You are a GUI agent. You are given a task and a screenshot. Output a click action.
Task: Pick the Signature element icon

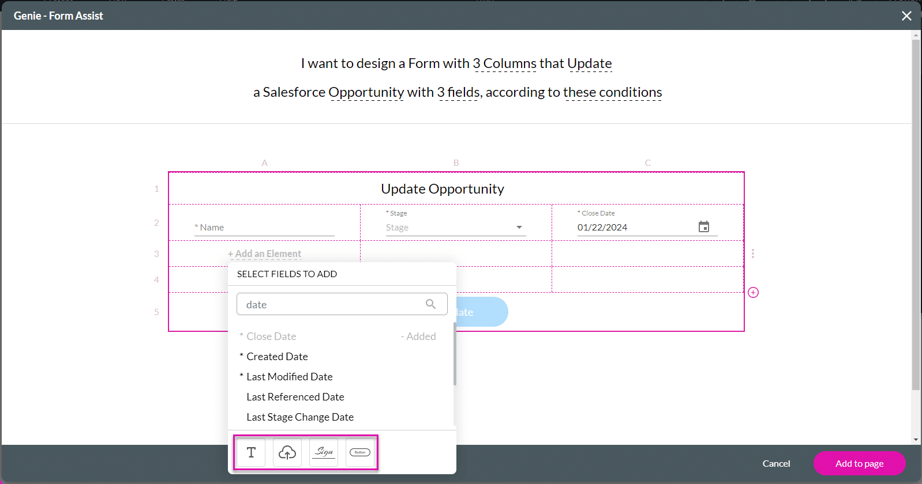[324, 452]
